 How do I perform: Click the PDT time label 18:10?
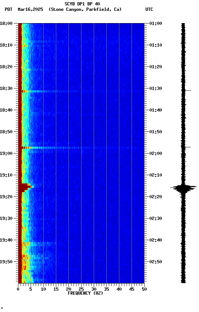click(x=6, y=45)
